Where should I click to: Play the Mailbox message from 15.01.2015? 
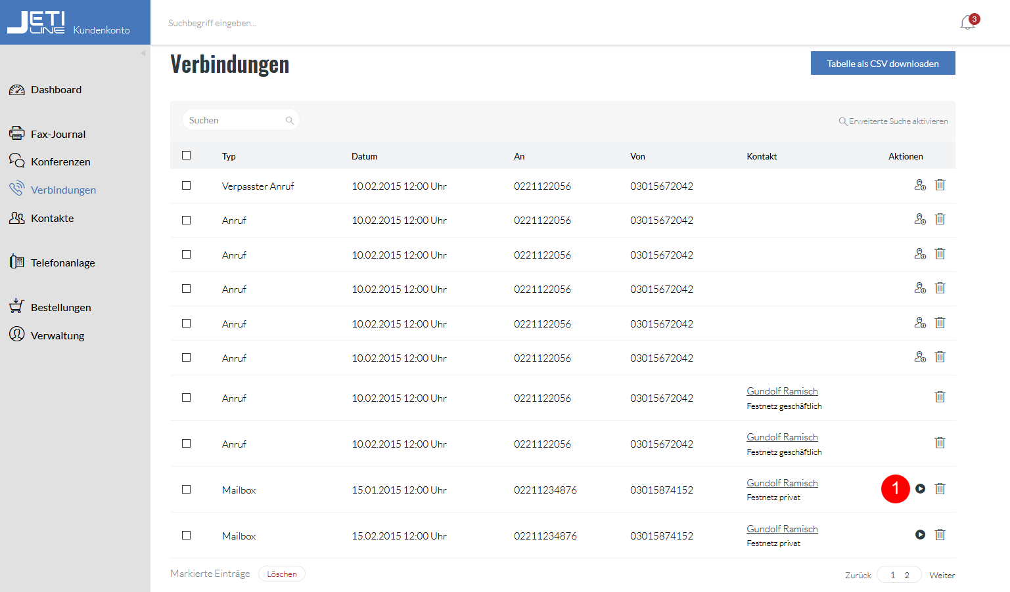920,489
